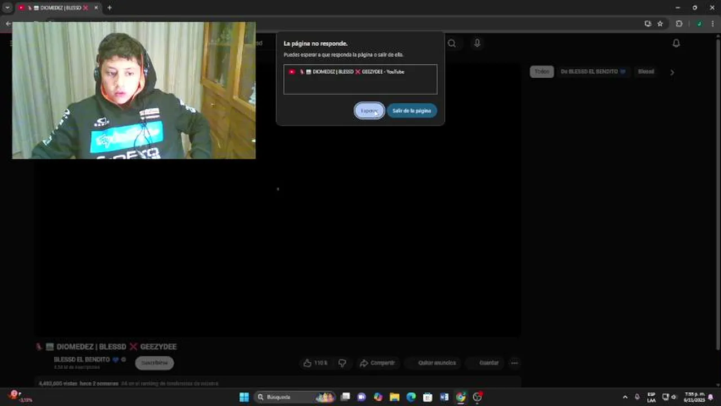Screen dimensions: 721x406
Task: Go back with browser back arrow
Action: tap(8, 24)
